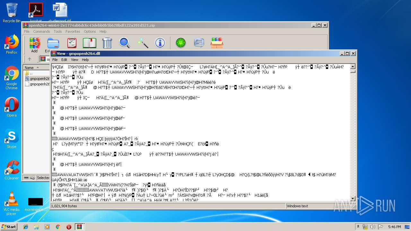Click the VirusScan green bug icon in WinRAR
This screenshot has width=411, height=231.
point(181,43)
